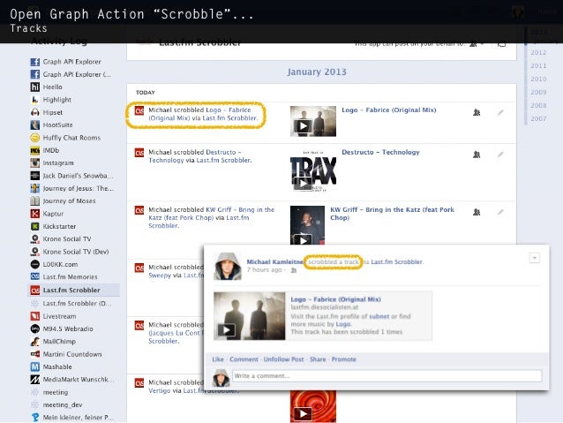Play the Destructo Technology TRAX thumbnail
563x423 pixels.
pos(303,184)
